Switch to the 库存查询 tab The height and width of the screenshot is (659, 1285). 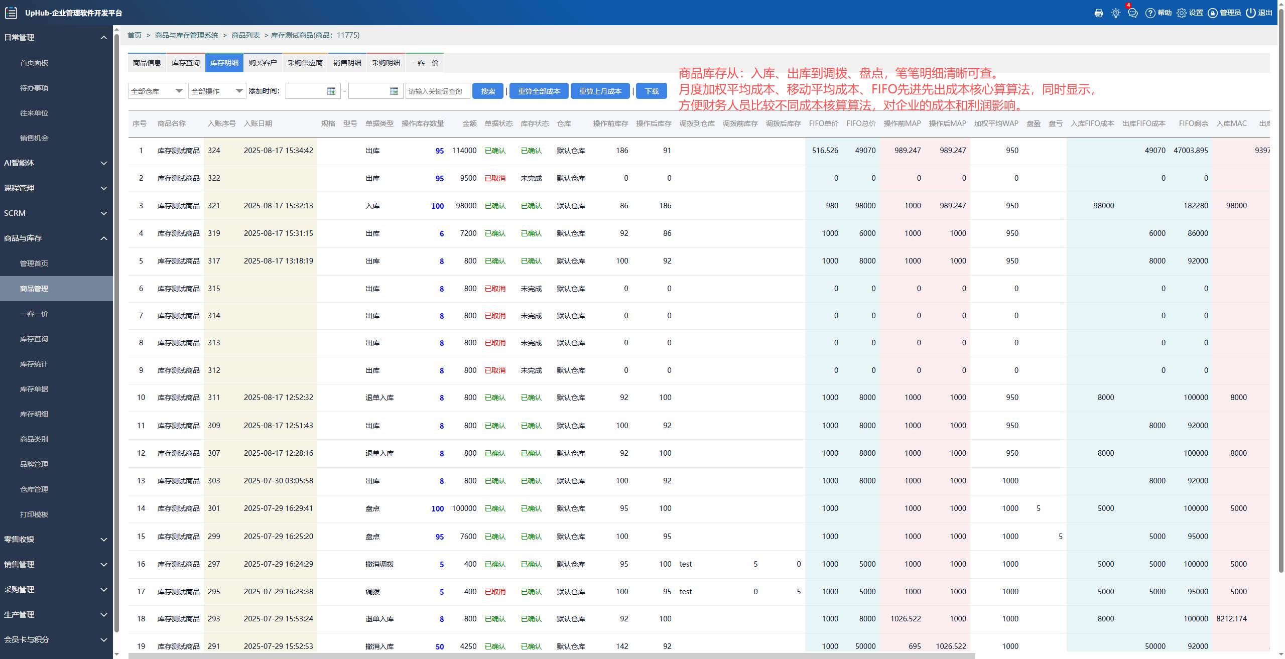tap(185, 63)
